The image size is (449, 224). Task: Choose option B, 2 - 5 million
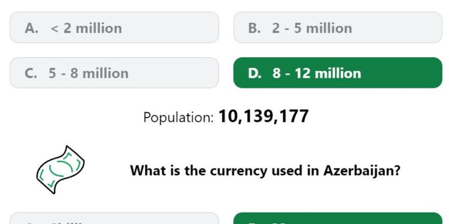[338, 27]
